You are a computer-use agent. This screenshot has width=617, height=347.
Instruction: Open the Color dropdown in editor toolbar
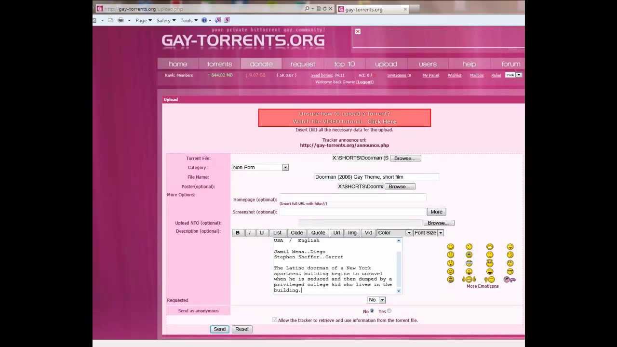click(394, 233)
